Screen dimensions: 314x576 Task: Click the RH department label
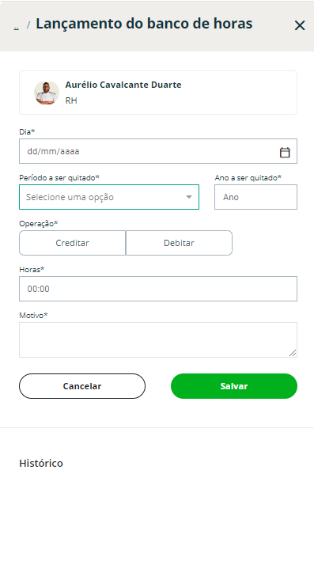coord(71,100)
